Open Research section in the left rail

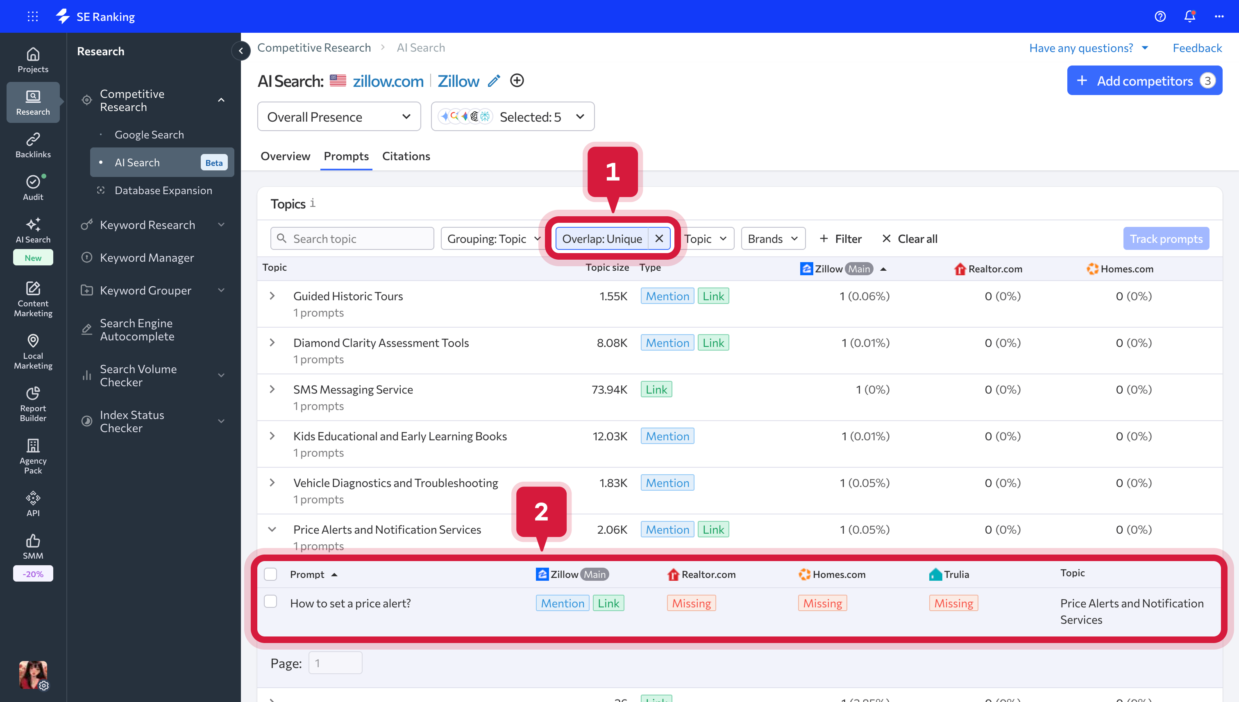(33, 102)
